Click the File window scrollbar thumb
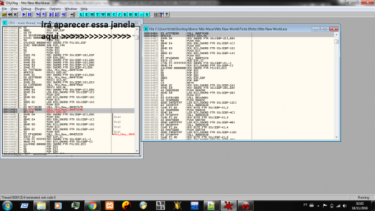Viewport: 375px width, 211px height. (336, 42)
